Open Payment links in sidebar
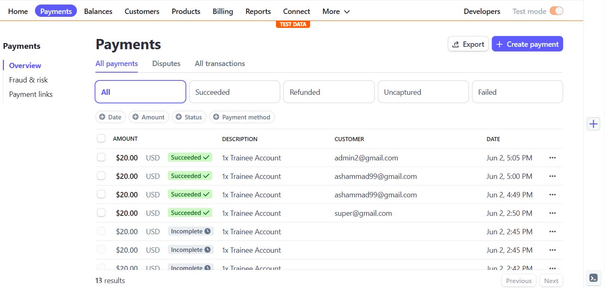This screenshot has height=288, width=605. (31, 94)
